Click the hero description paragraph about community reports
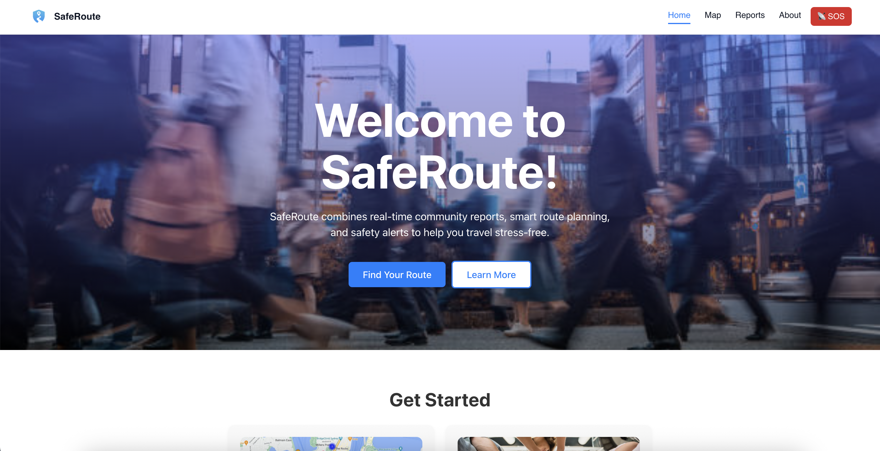 pyautogui.click(x=440, y=225)
